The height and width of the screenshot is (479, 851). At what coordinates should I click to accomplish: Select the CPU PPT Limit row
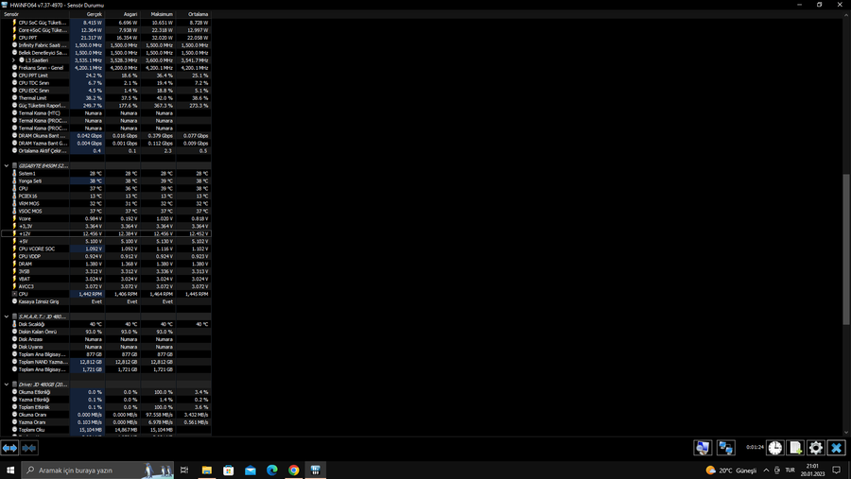pyautogui.click(x=106, y=76)
